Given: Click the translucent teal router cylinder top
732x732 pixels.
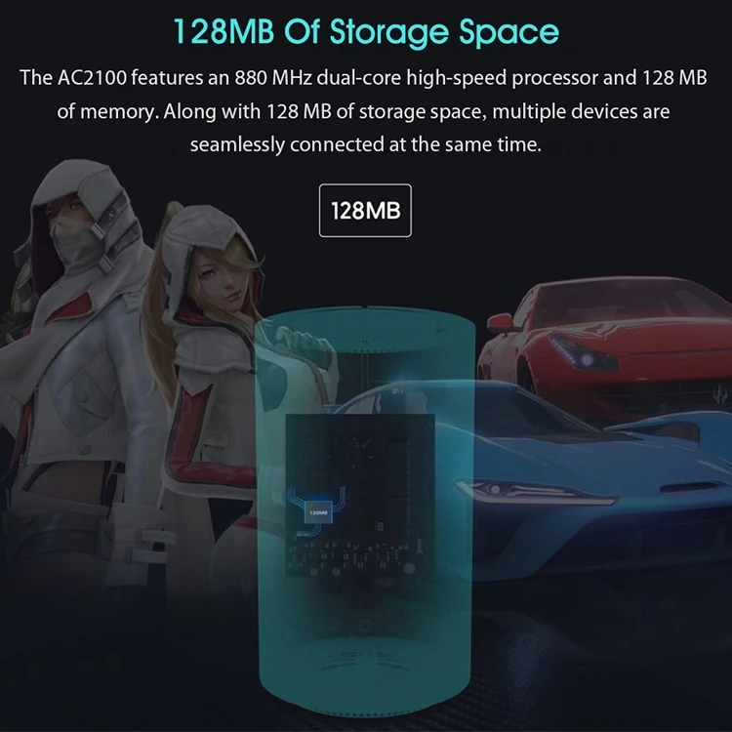Looking at the screenshot, I should coord(365,324).
